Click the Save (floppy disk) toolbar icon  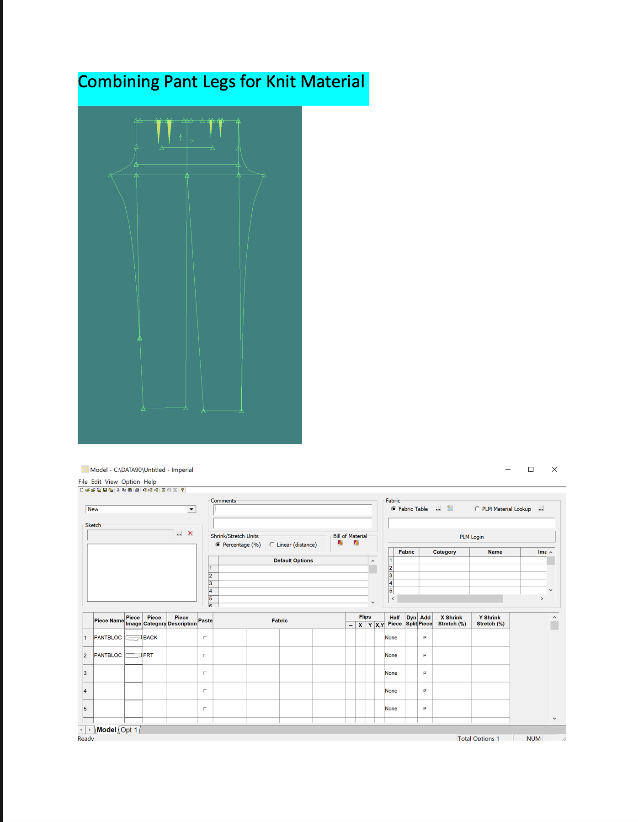(x=105, y=490)
